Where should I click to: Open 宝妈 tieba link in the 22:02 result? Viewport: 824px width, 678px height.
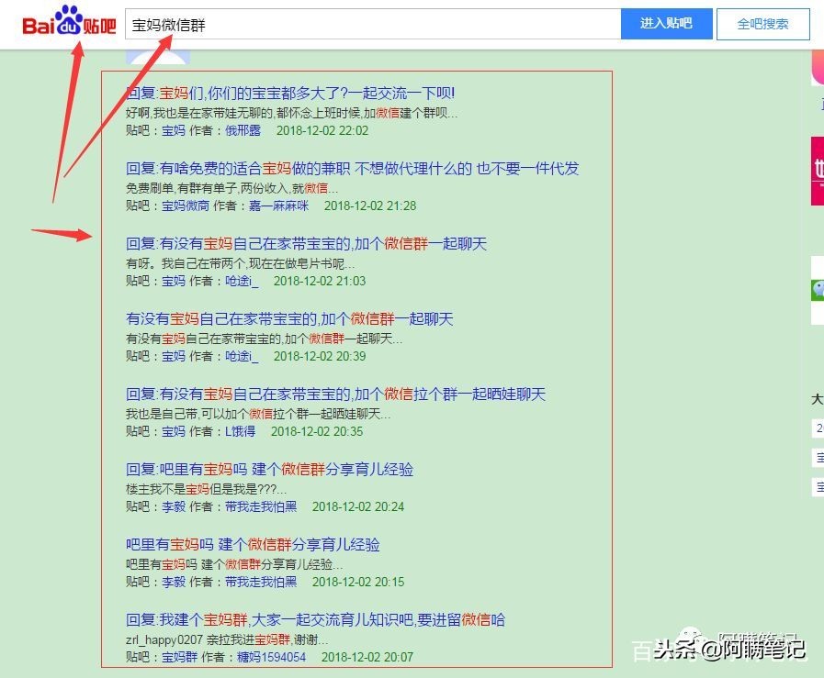click(174, 130)
